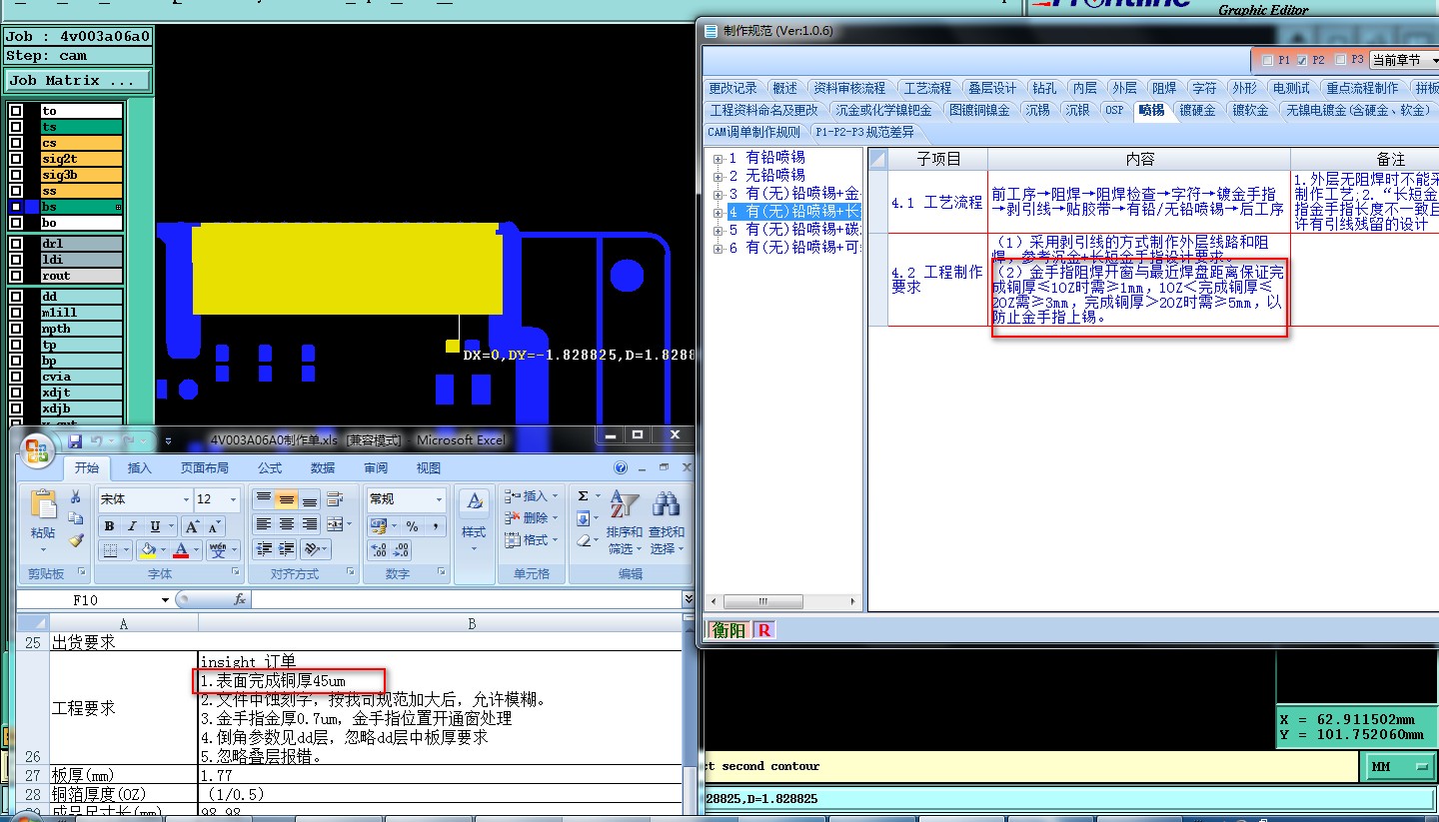Click the Office button in Excel

(x=37, y=452)
